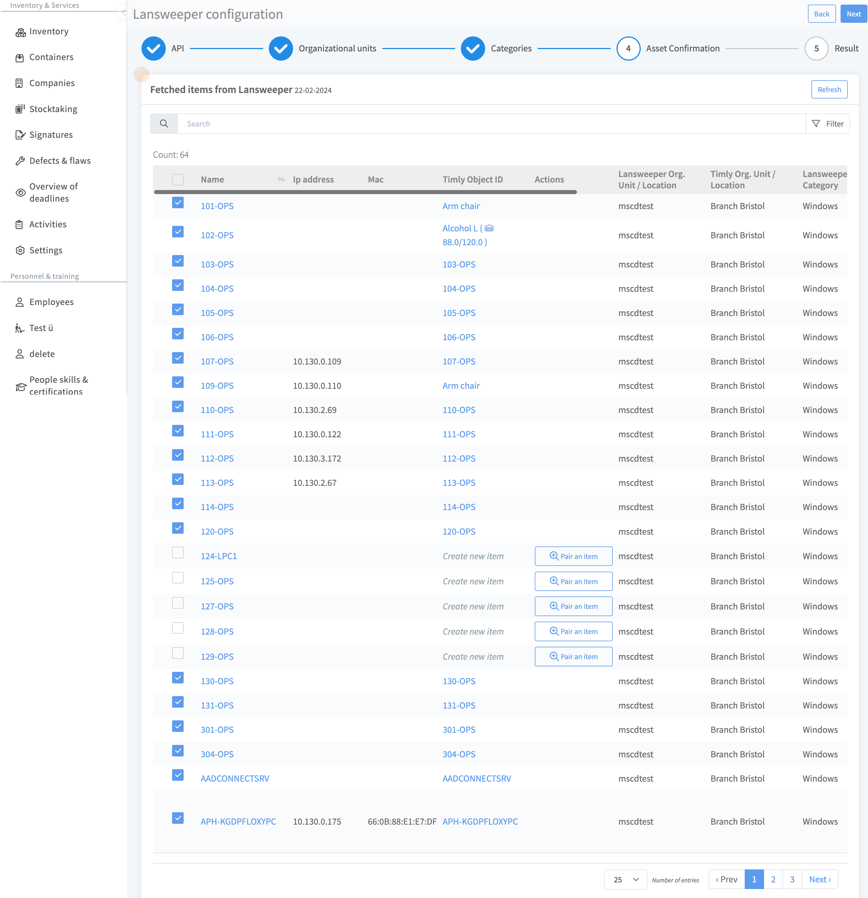Click the Defects & flaws wrench icon
The height and width of the screenshot is (898, 868).
20,161
